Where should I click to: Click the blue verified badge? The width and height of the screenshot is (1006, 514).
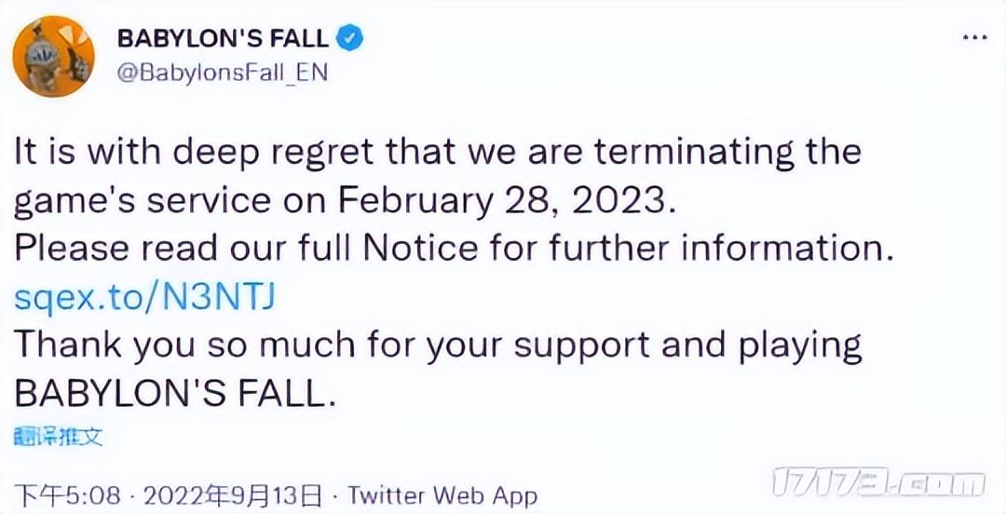coord(349,38)
